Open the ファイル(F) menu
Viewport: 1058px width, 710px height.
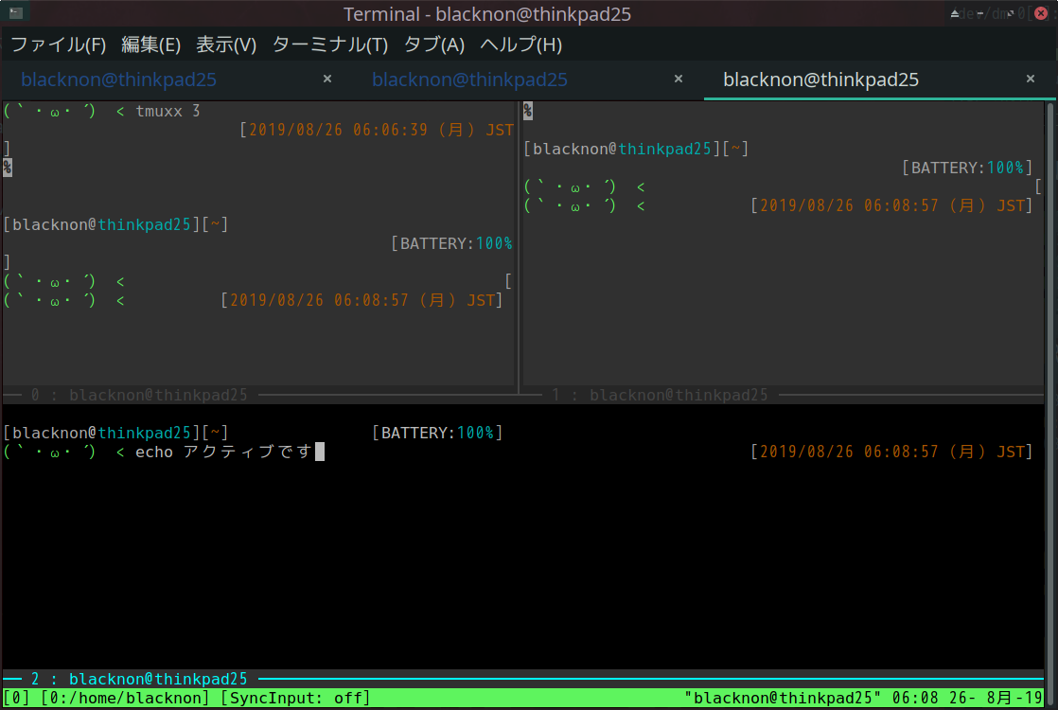pyautogui.click(x=59, y=44)
